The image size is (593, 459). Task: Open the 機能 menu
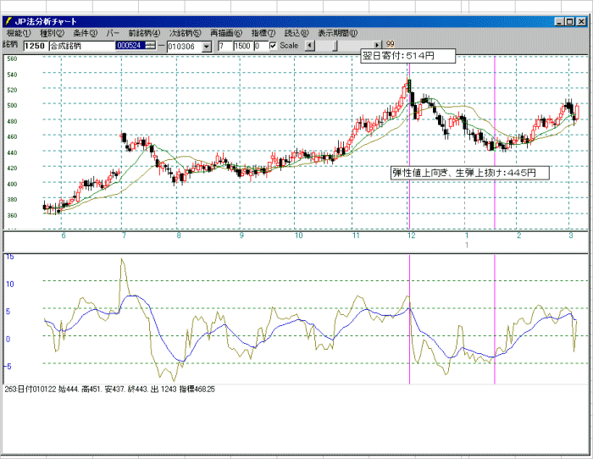tap(17, 33)
